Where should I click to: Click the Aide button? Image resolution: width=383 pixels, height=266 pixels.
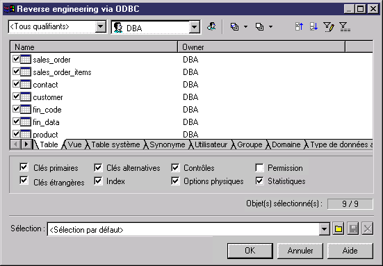(x=350, y=251)
